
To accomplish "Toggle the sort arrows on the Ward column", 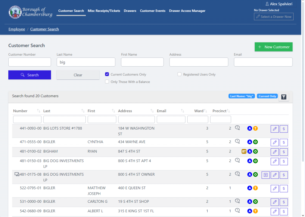I will point(206,110).
